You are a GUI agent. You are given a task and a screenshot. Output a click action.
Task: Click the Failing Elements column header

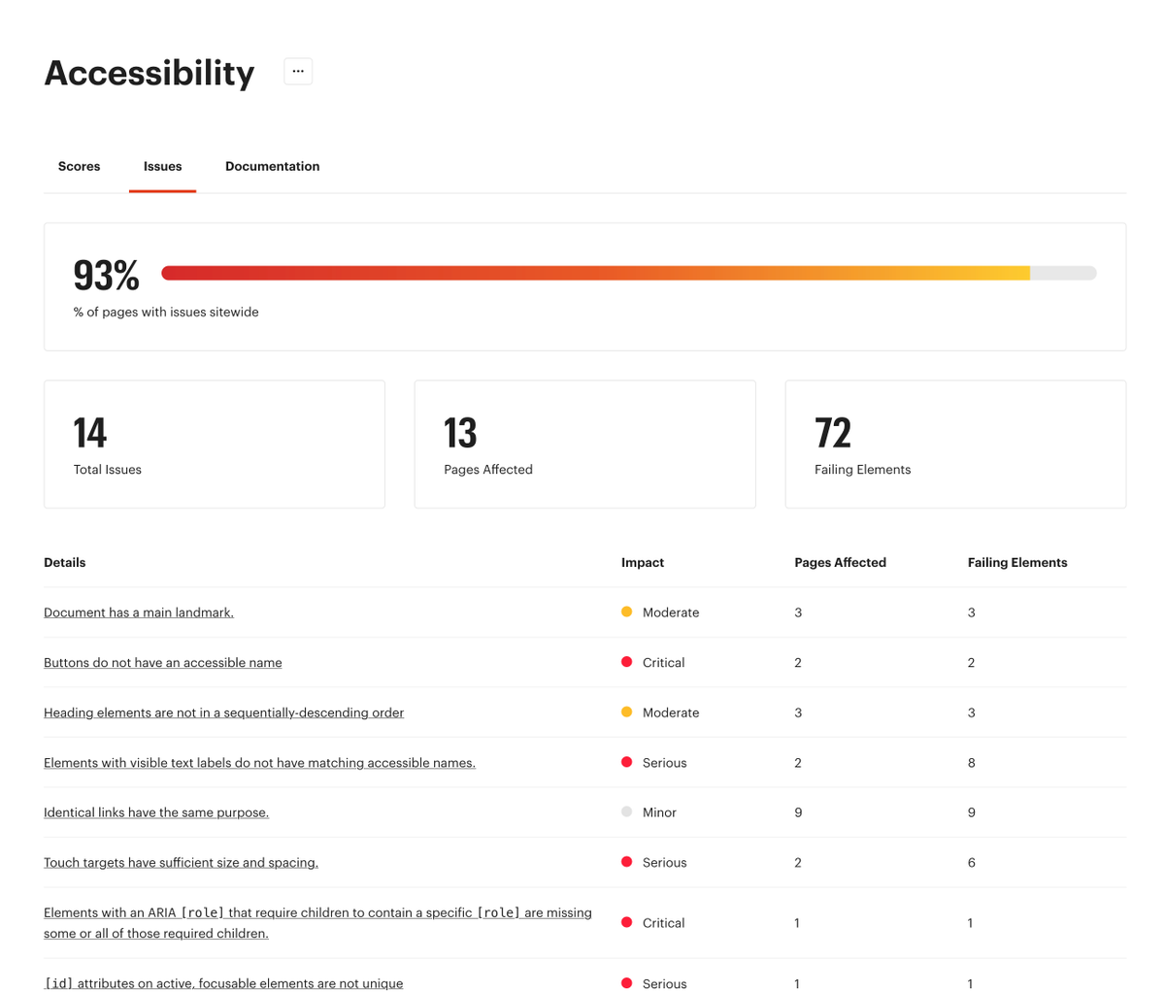click(x=1017, y=562)
